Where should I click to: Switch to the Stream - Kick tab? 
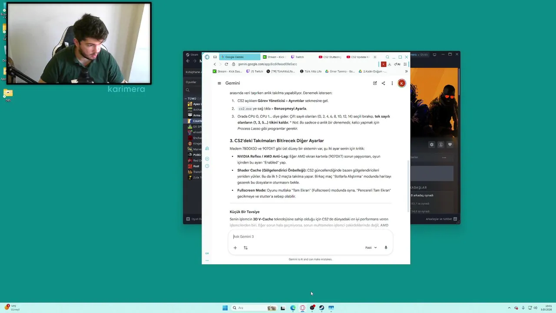coord(274,57)
